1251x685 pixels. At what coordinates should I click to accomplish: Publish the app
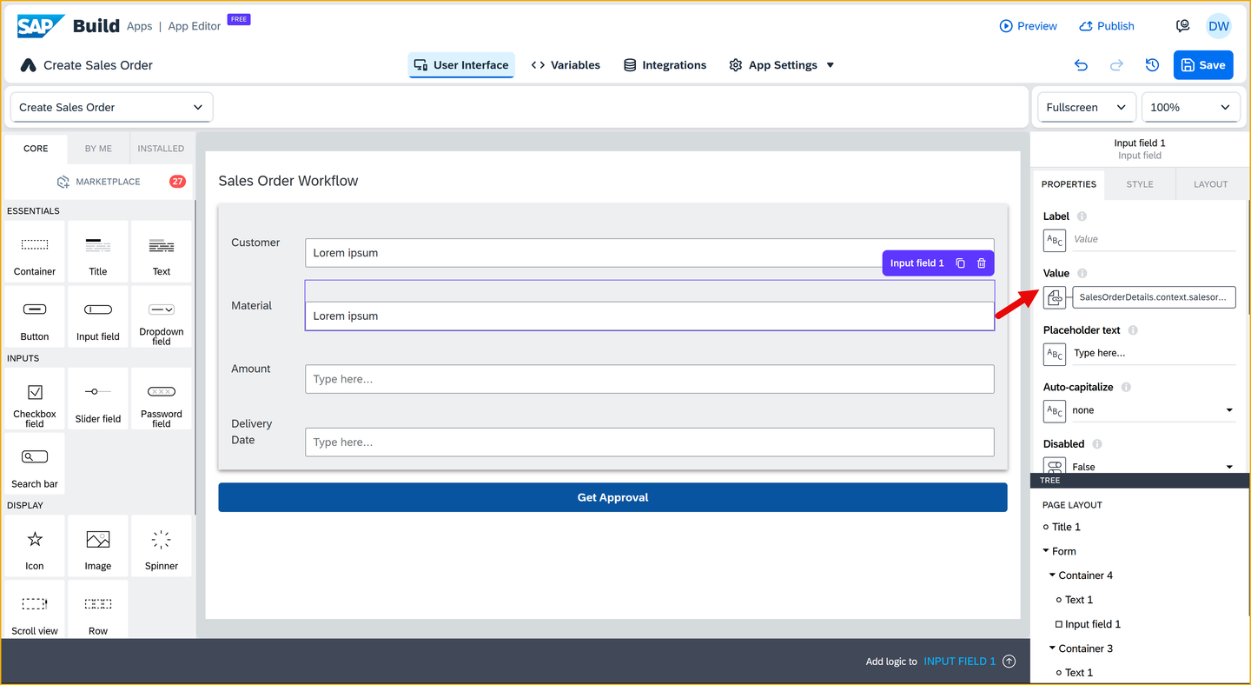1107,26
